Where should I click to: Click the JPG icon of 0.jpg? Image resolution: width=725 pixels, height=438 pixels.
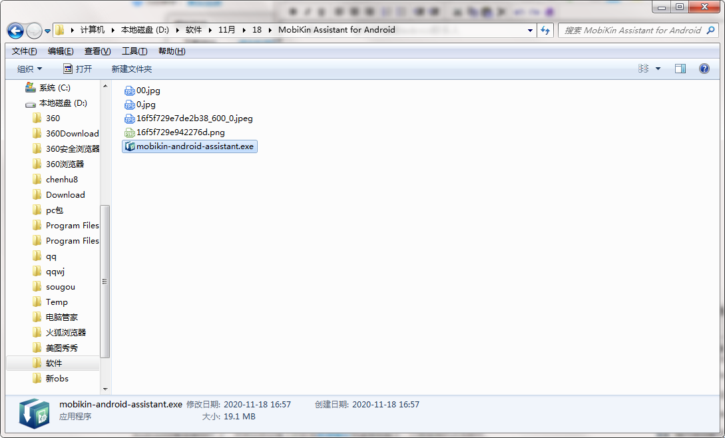pos(129,105)
